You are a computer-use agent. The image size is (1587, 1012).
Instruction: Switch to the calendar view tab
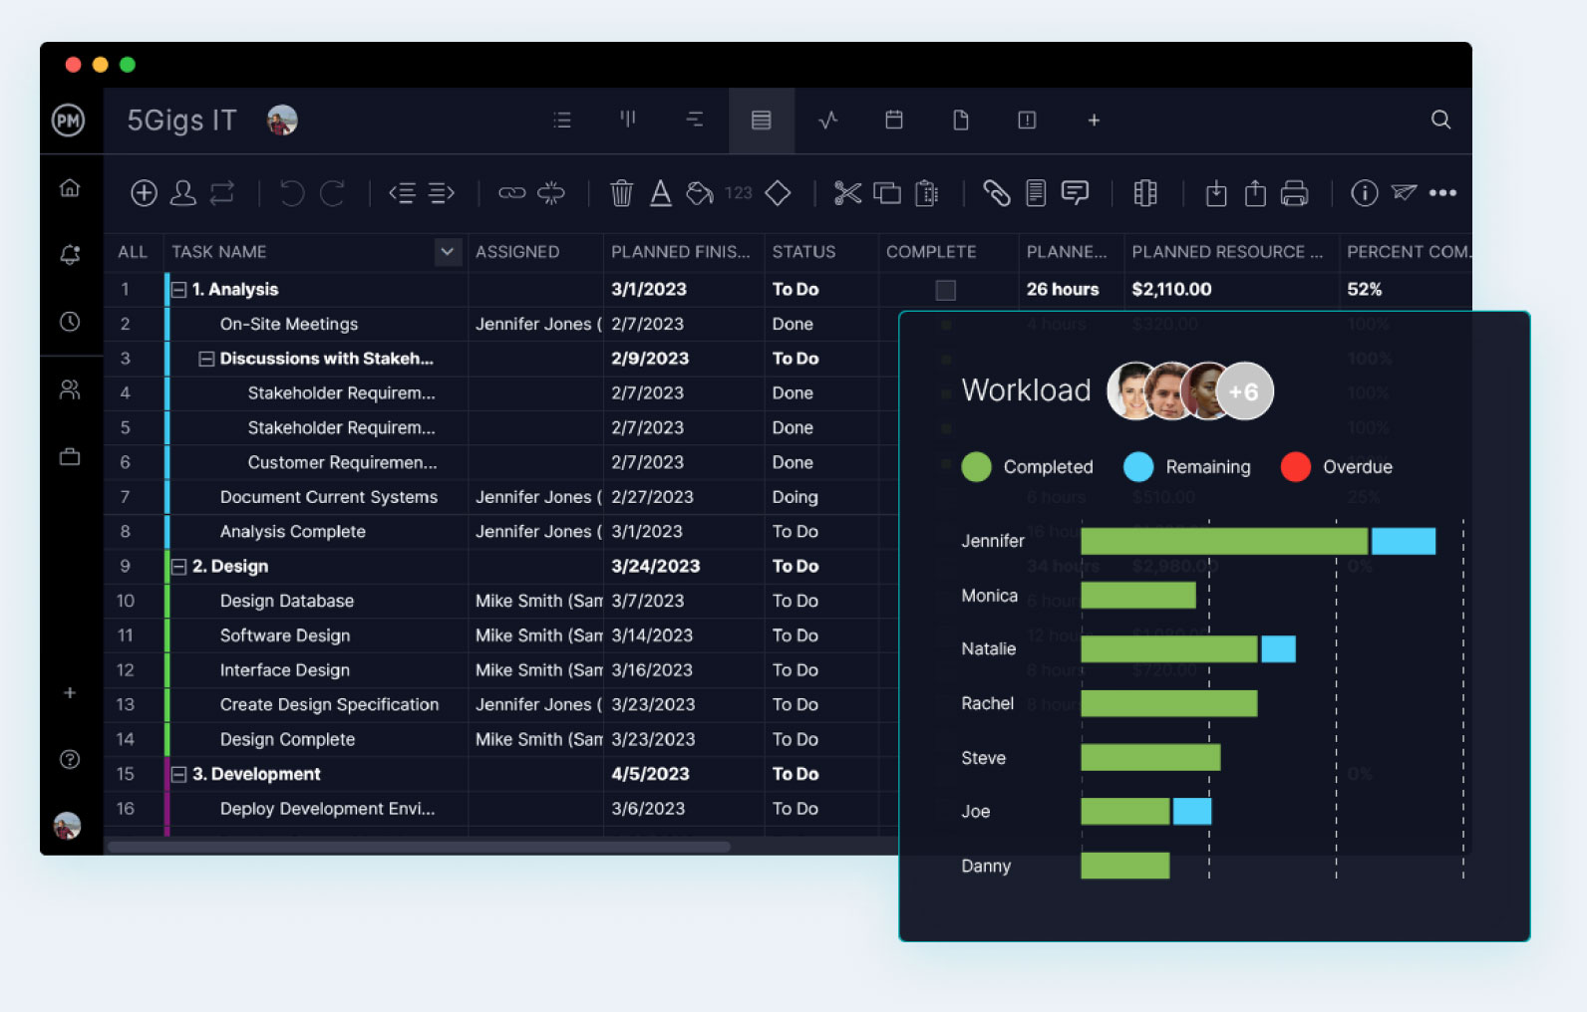894,121
